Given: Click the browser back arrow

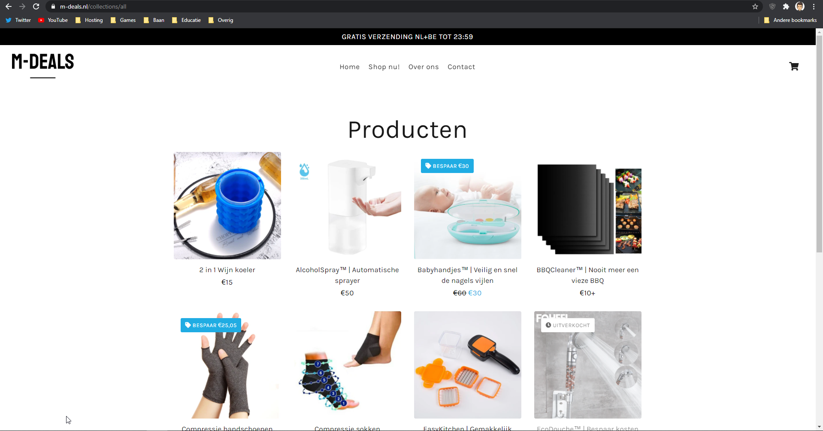Looking at the screenshot, I should click(9, 6).
